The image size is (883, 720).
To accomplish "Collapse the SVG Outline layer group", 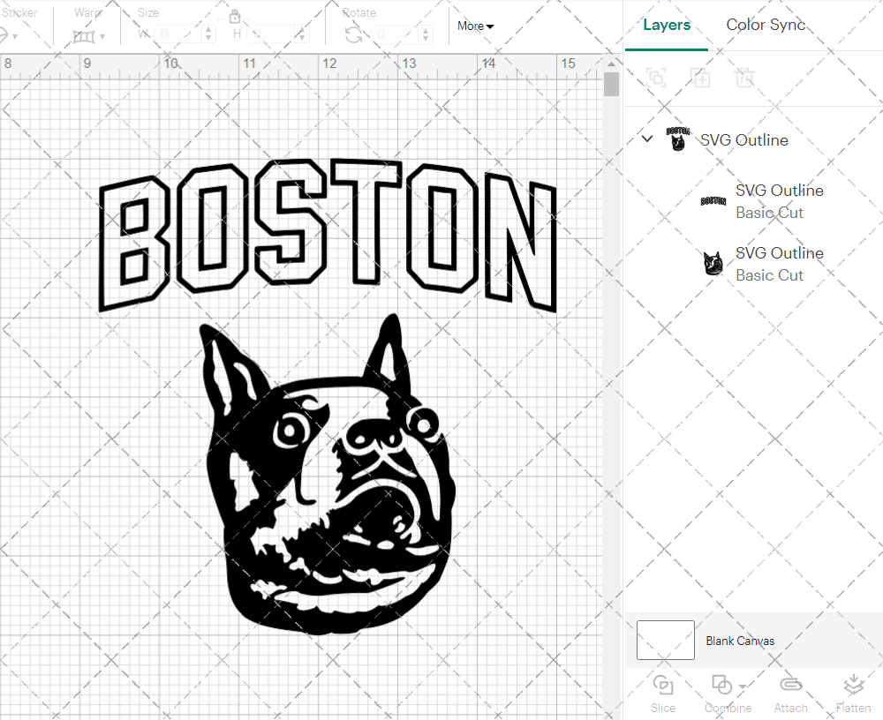I will pyautogui.click(x=646, y=139).
